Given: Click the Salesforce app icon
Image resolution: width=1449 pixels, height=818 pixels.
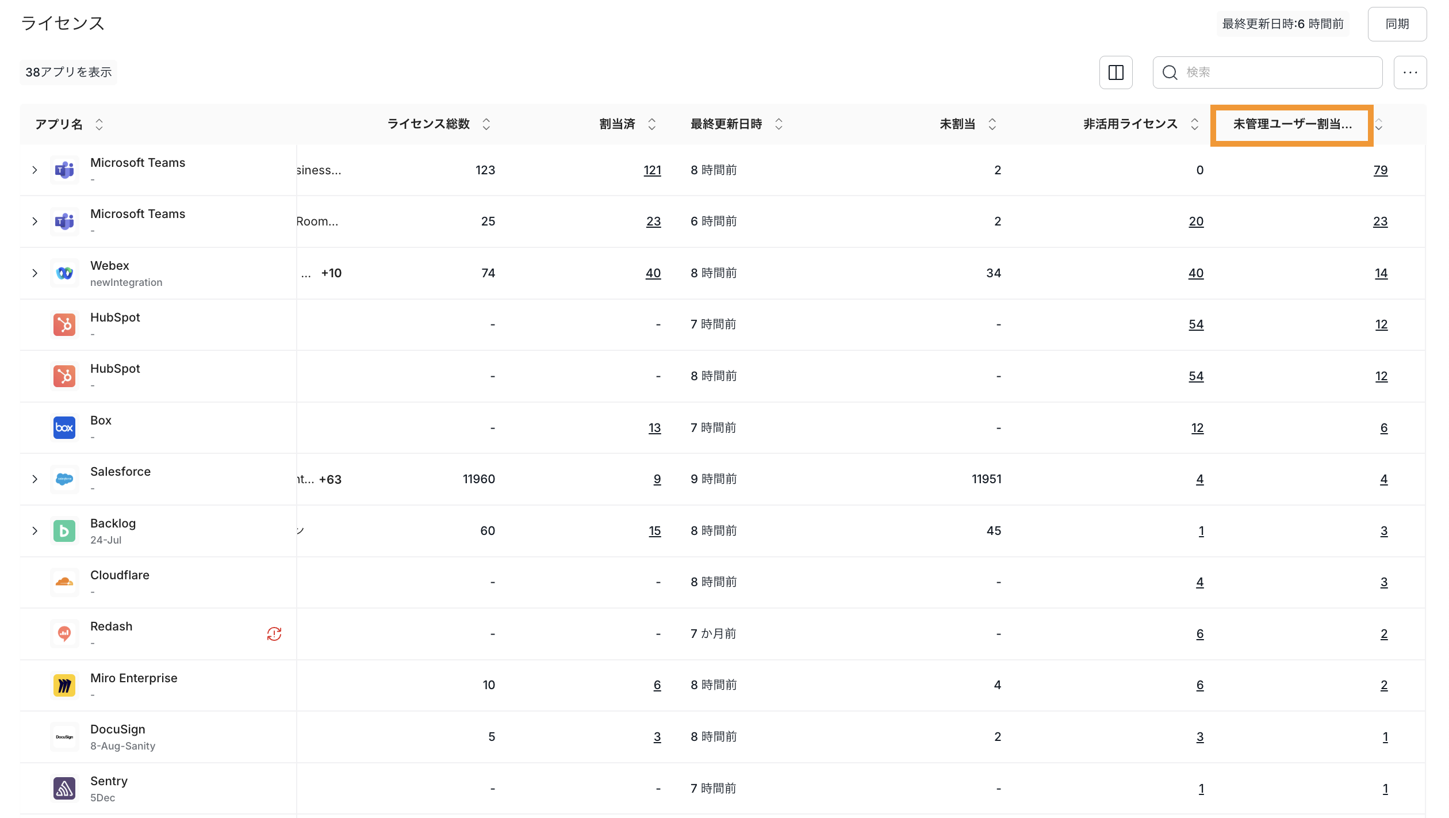Looking at the screenshot, I should tap(64, 479).
